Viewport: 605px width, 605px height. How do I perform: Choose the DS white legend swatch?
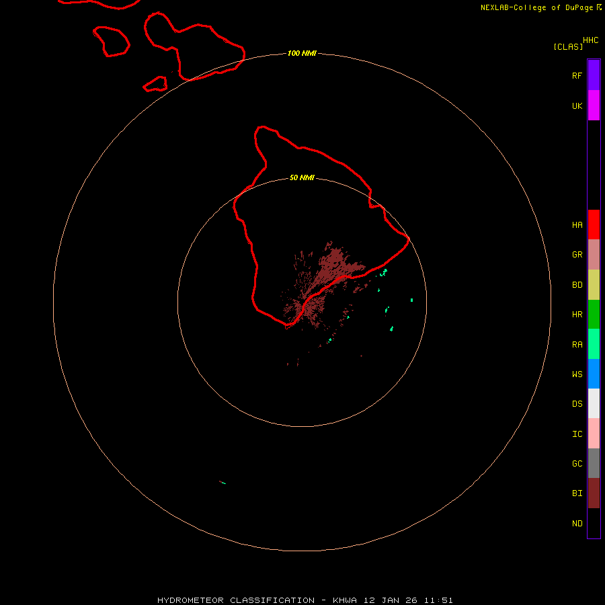point(594,403)
